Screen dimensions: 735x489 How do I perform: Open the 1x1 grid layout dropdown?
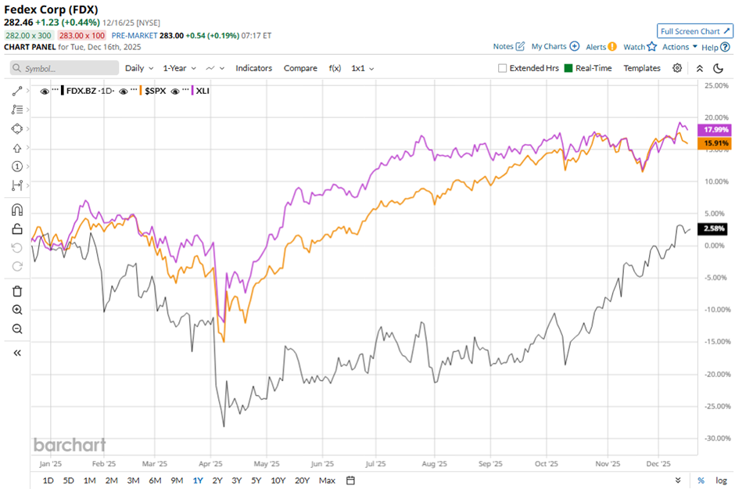(x=363, y=68)
